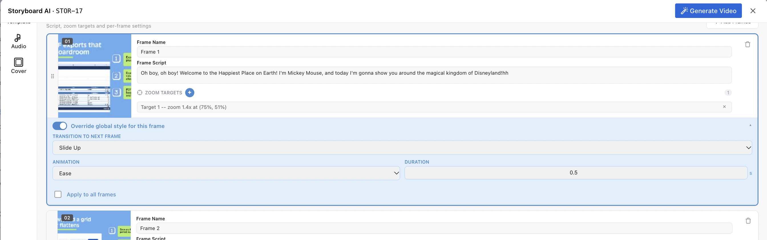
Task: Toggle Override global style for this frame
Action: [x=60, y=126]
